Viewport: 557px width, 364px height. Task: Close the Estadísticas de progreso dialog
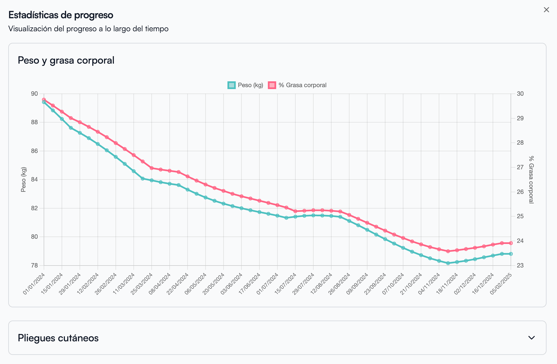click(546, 9)
